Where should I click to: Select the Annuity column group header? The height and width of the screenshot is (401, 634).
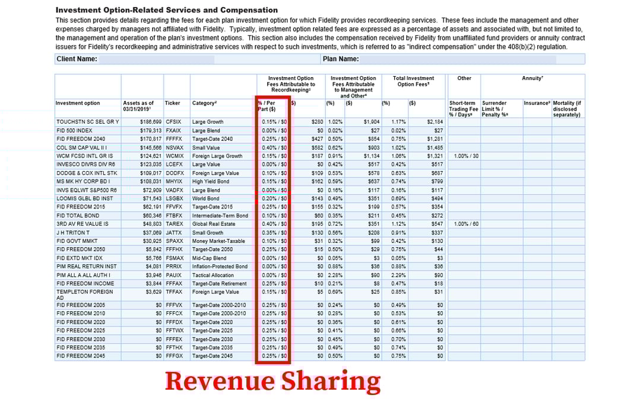click(532, 78)
